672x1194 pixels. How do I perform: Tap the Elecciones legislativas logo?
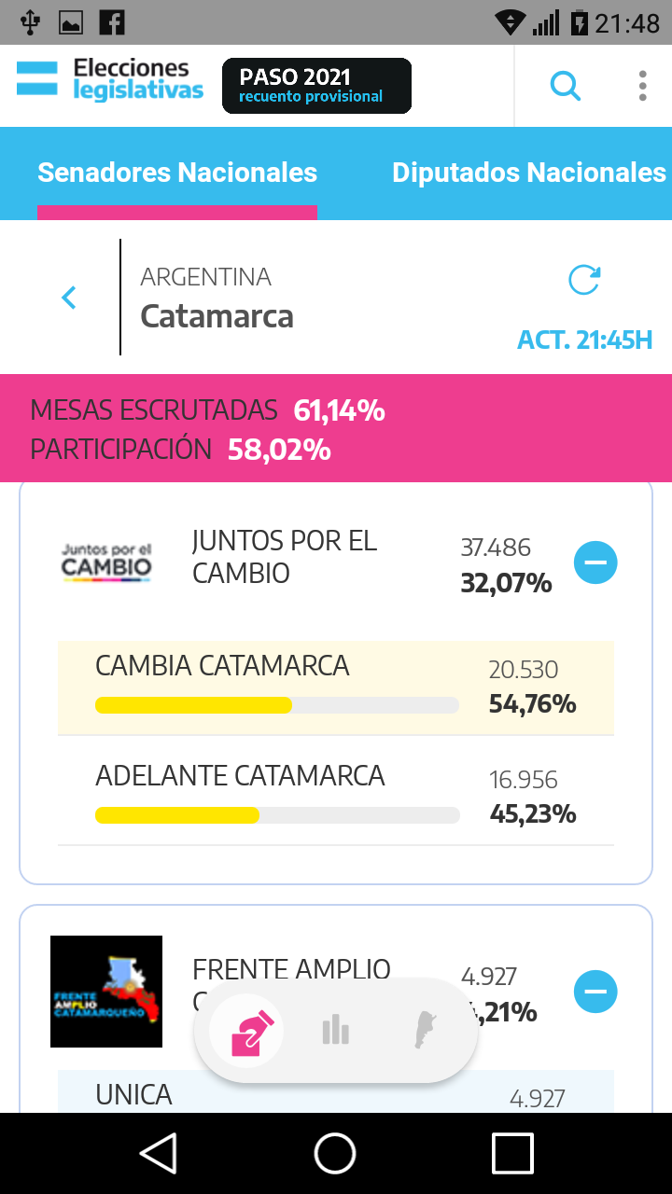[x=110, y=80]
